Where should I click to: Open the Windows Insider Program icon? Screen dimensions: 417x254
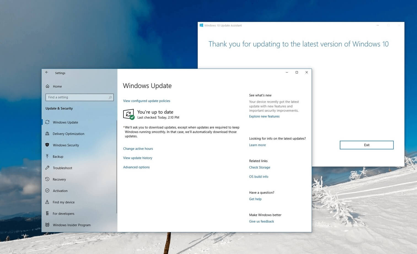[47, 225]
